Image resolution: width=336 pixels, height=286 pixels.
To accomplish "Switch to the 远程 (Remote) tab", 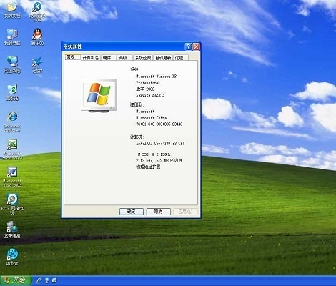I will (181, 58).
